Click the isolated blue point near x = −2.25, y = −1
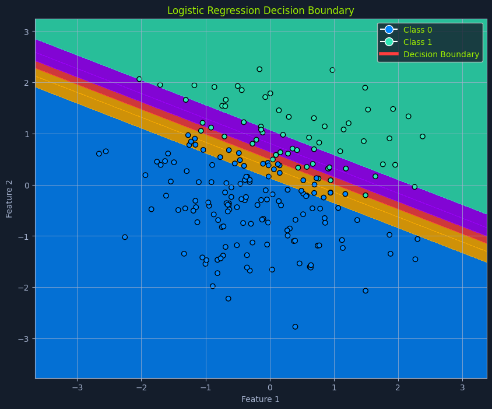 click(125, 237)
